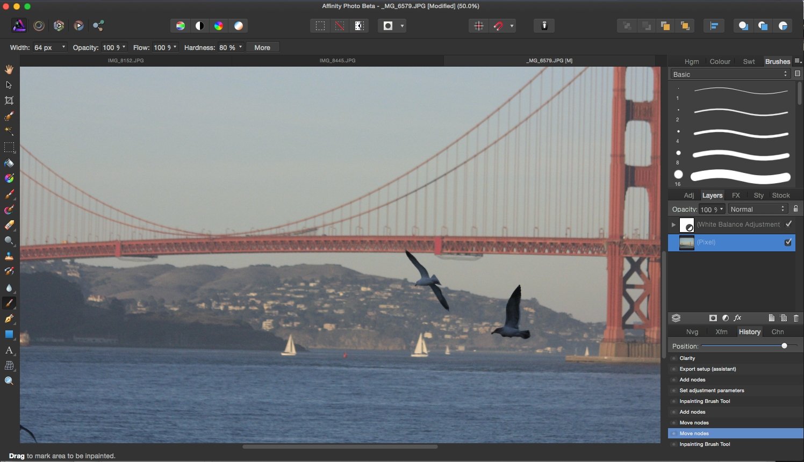Viewport: 804px width, 462px height.
Task: Choose the Text tool
Action: tap(9, 351)
